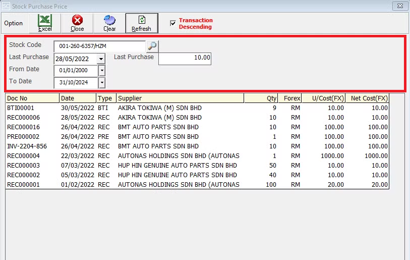Image resolution: width=410 pixels, height=260 pixels.
Task: Export the list with the Excel icon
Action: (x=45, y=23)
